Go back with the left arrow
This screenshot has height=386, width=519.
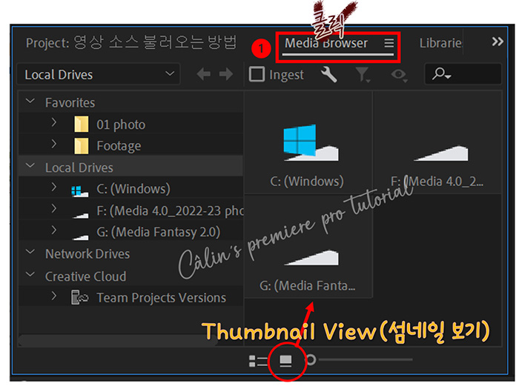pyautogui.click(x=204, y=74)
